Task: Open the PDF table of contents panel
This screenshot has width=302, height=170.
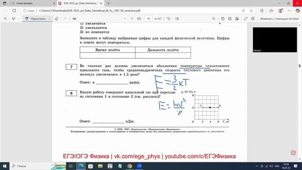Action: tap(5, 19)
